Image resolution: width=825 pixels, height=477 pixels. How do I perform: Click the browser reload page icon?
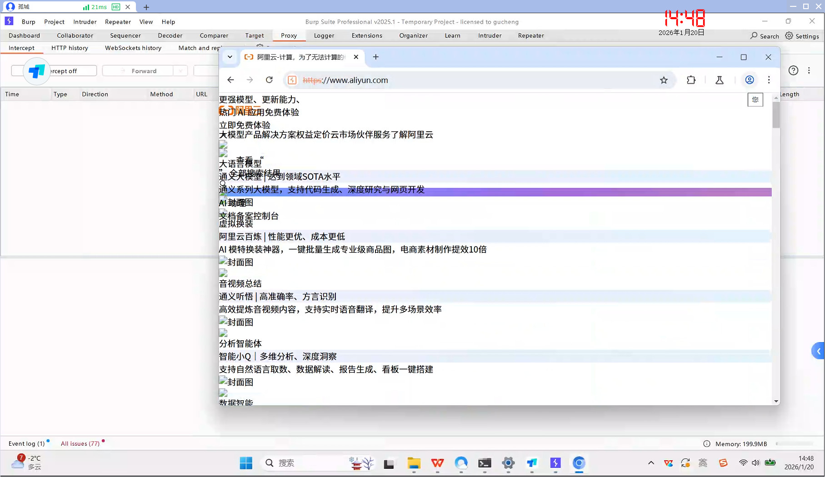pos(269,80)
